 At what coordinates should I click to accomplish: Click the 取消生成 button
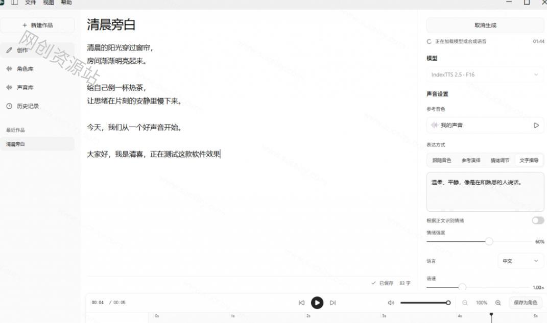tap(485, 26)
